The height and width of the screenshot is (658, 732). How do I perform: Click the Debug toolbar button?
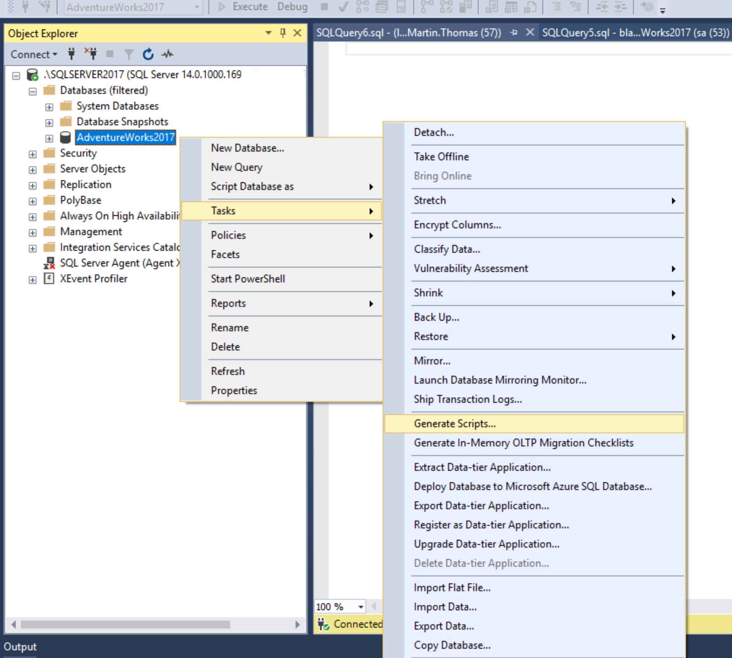pyautogui.click(x=292, y=7)
